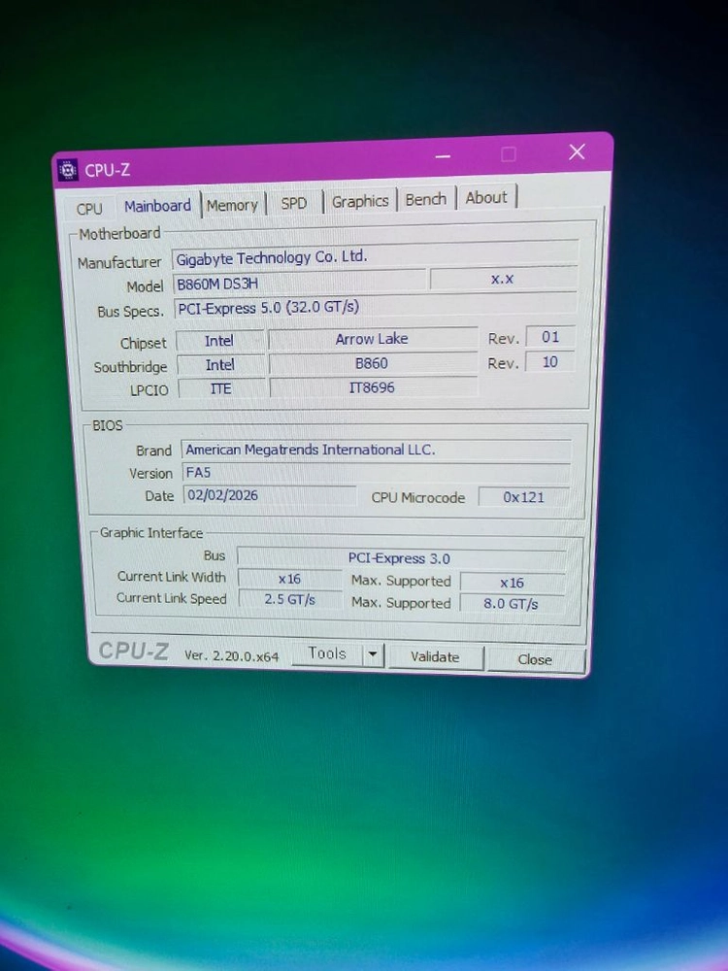
Task: Click the Current Link Speed 2.5 GT/s value
Action: tap(289, 599)
